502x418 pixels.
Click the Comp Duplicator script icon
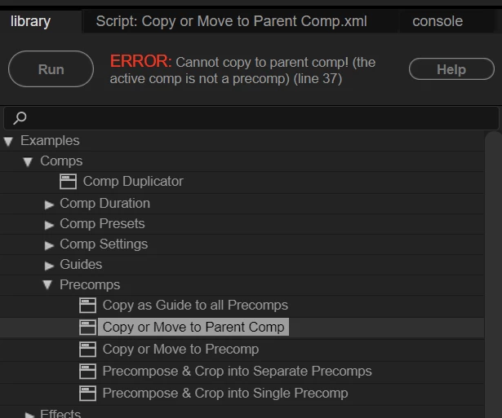point(69,182)
